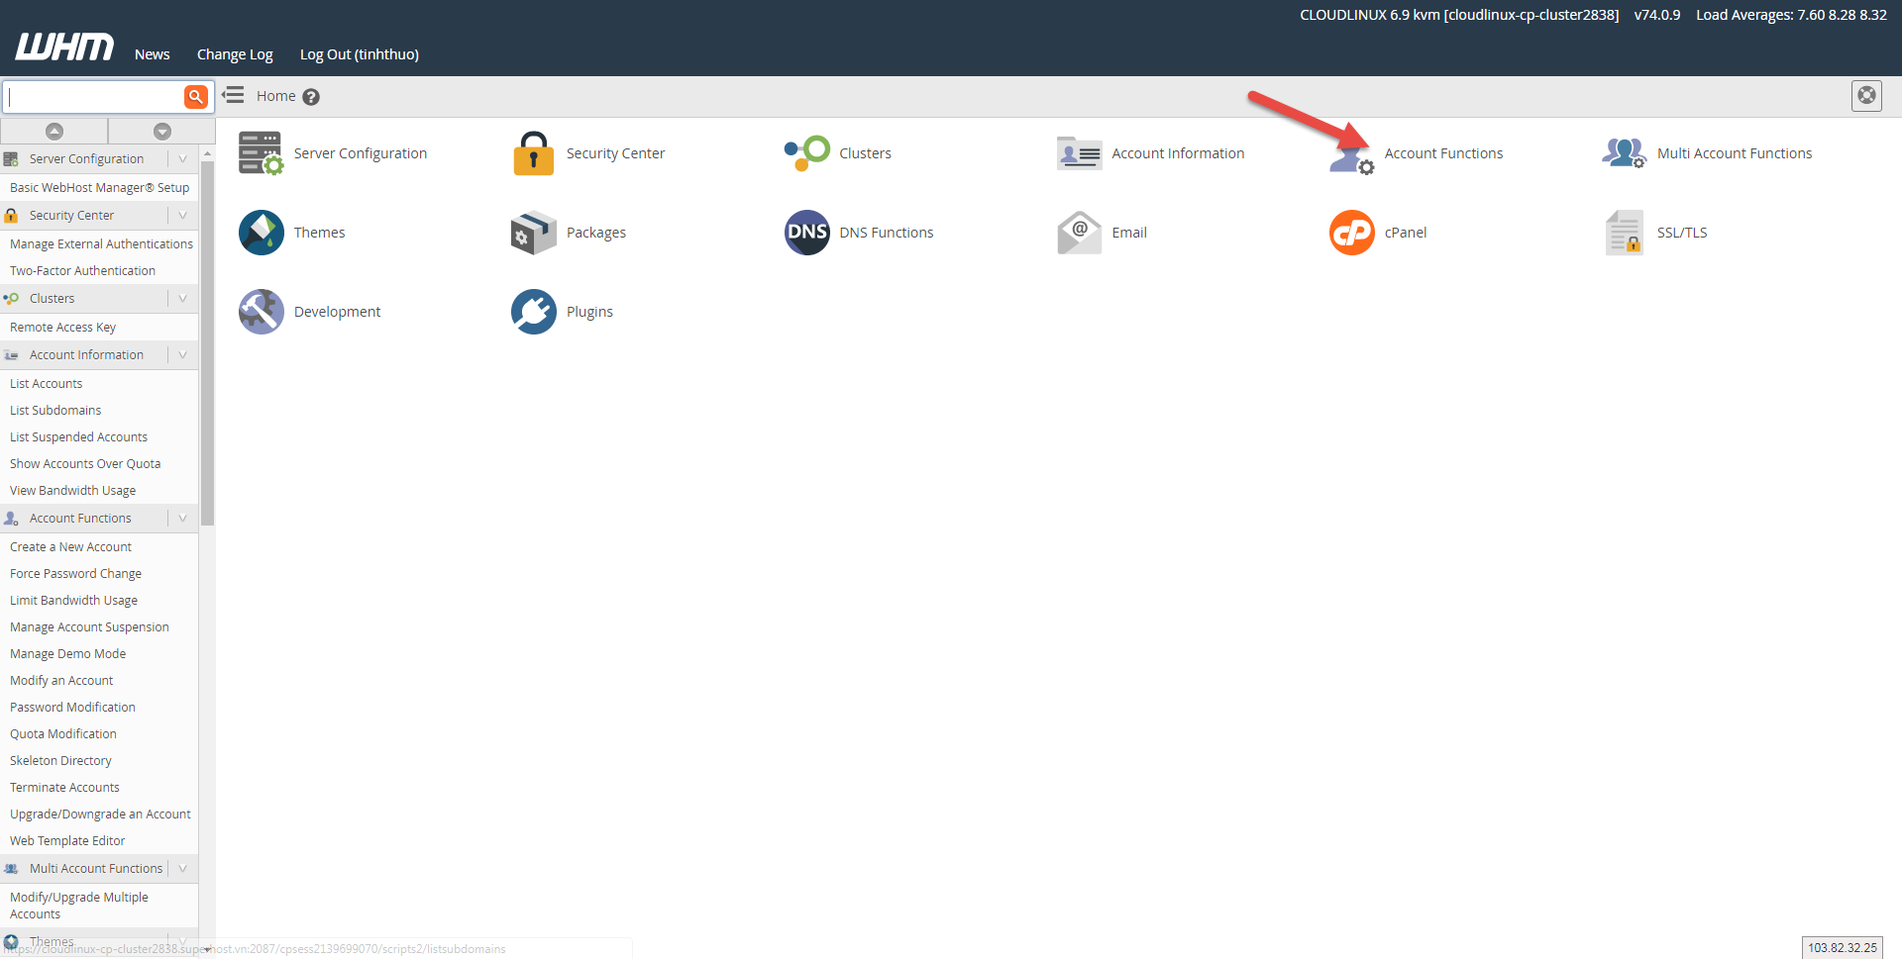Click the Create a New Account link
Image resolution: width=1902 pixels, height=959 pixels.
[x=70, y=547]
